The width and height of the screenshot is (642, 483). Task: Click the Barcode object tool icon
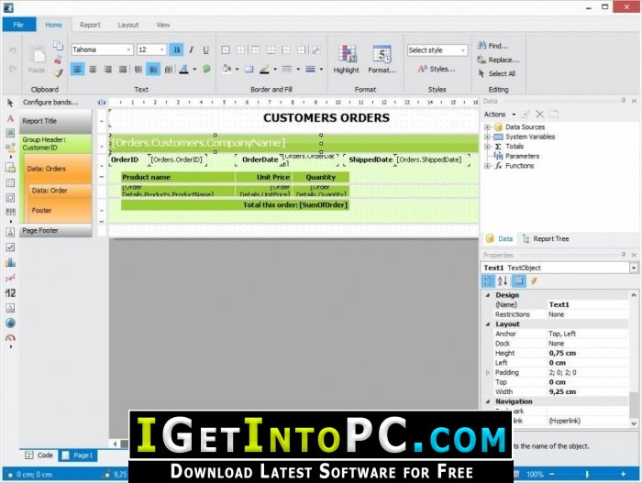[10, 212]
